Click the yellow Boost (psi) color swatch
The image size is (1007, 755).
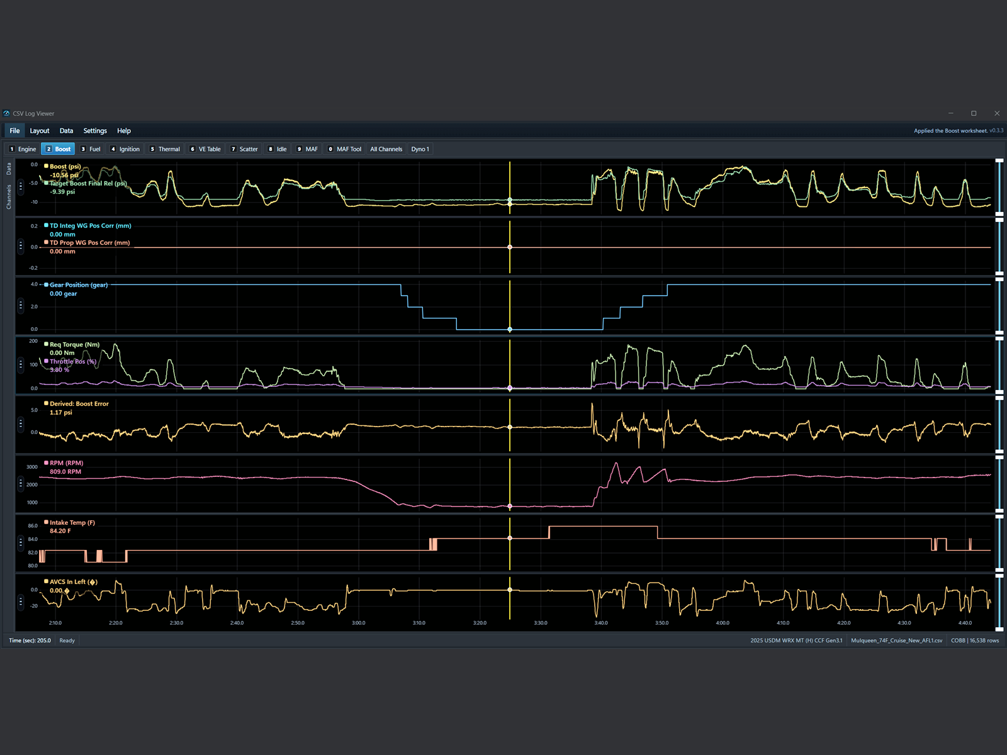(46, 166)
